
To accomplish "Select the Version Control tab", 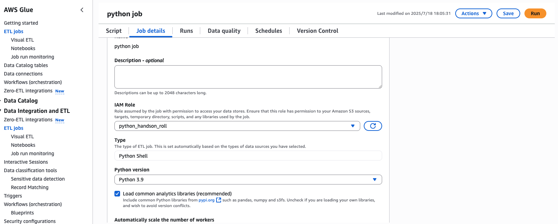I will pyautogui.click(x=317, y=31).
